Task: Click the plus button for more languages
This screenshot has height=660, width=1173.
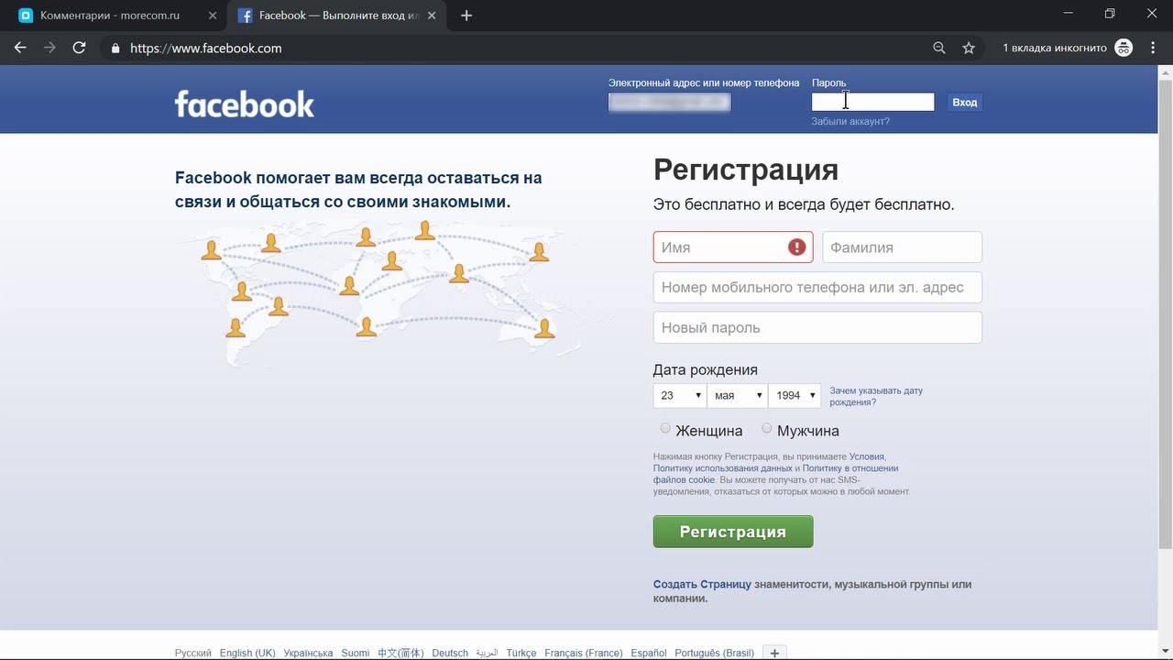Action: pos(774,653)
